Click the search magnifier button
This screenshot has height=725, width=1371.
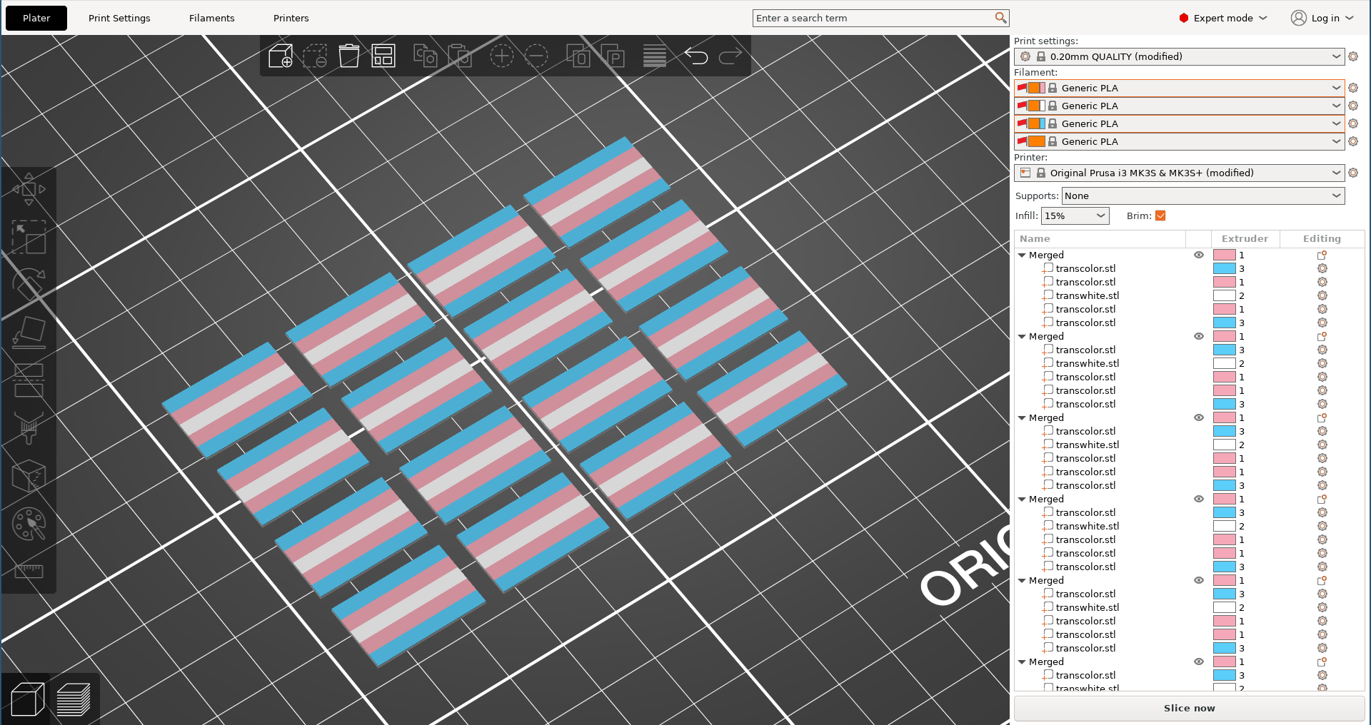pyautogui.click(x=1000, y=18)
